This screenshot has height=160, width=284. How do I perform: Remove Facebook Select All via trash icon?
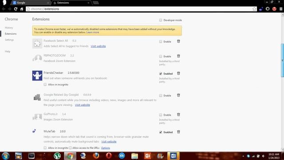(x=178, y=41)
